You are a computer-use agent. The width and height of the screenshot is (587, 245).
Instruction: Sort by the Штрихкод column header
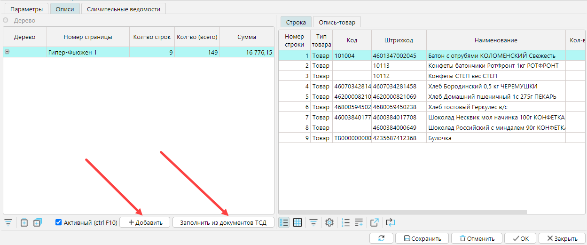tap(399, 40)
